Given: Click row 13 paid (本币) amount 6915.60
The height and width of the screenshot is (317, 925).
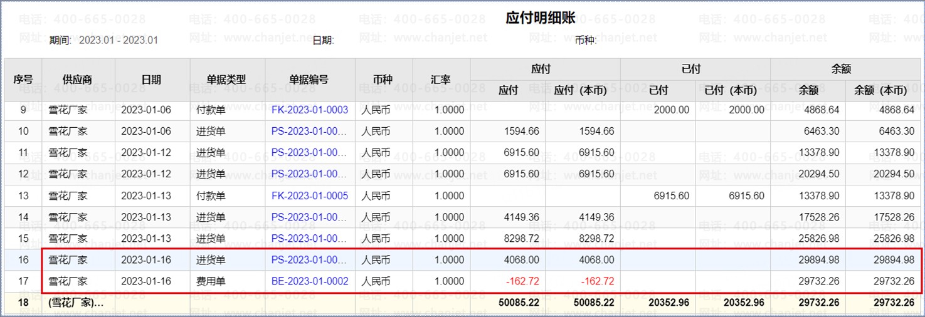Looking at the screenshot, I should point(747,195).
